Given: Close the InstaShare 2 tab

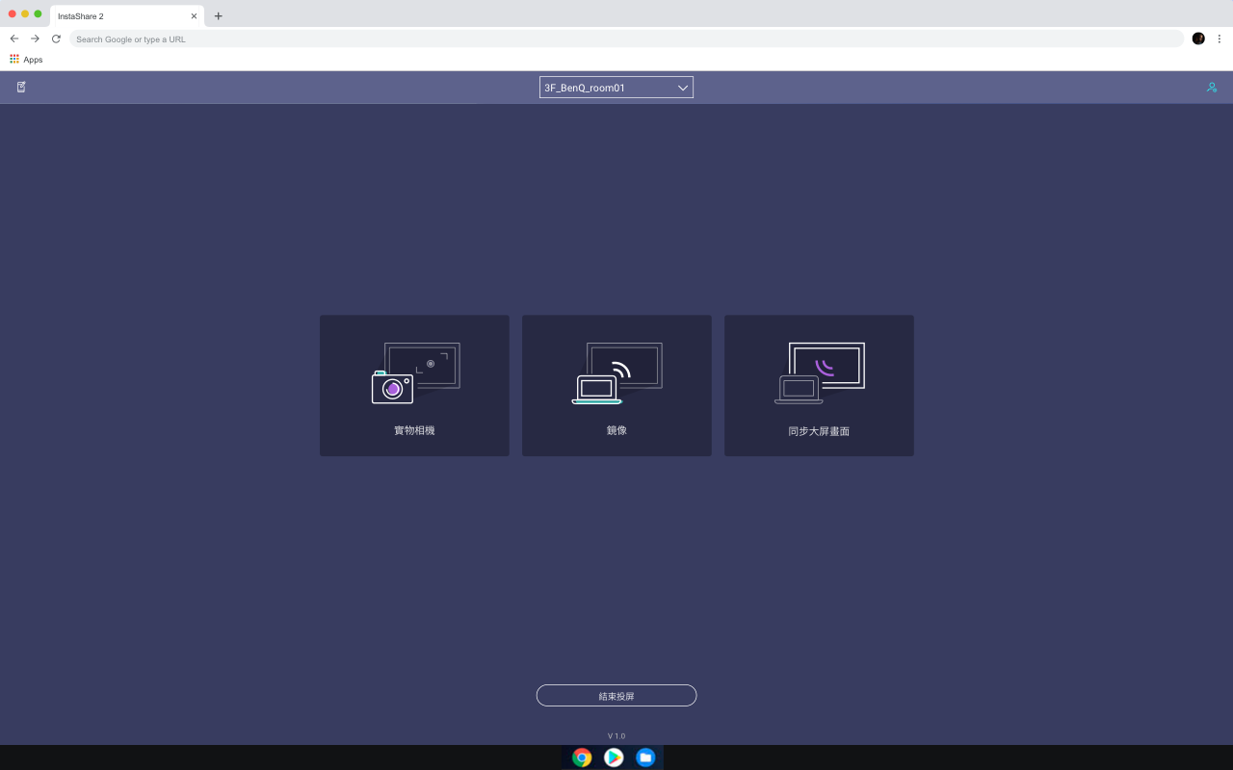Looking at the screenshot, I should point(194,16).
